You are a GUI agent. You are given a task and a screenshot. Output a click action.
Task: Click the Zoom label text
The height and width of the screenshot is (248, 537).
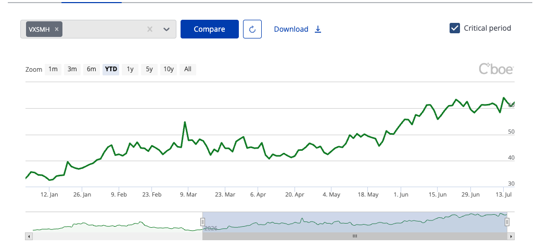[33, 70]
